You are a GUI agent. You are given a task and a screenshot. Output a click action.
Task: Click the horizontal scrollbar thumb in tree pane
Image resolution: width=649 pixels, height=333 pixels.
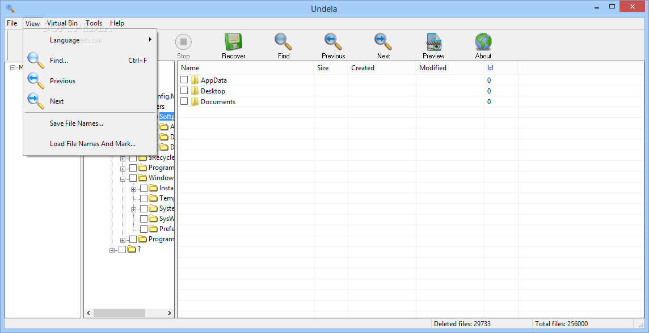[x=119, y=313]
